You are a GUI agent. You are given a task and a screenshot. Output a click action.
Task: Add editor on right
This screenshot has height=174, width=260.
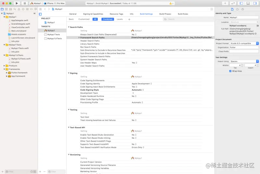(212, 9)
